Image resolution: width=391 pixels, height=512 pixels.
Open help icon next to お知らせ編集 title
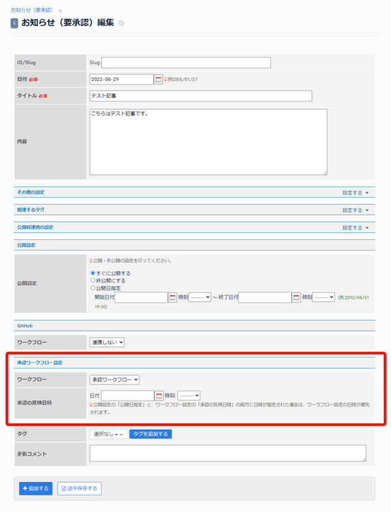tap(121, 23)
